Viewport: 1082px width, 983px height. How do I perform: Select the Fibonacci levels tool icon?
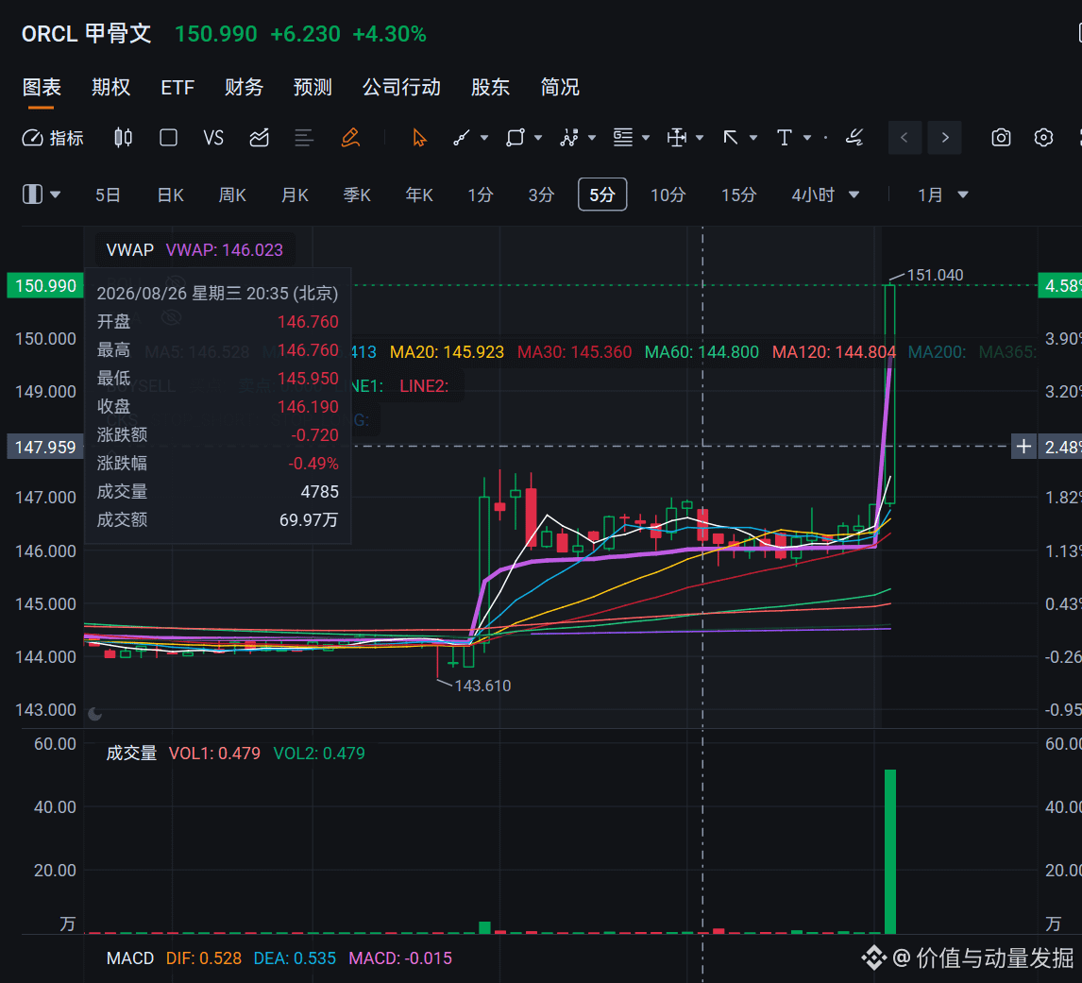pyautogui.click(x=622, y=138)
